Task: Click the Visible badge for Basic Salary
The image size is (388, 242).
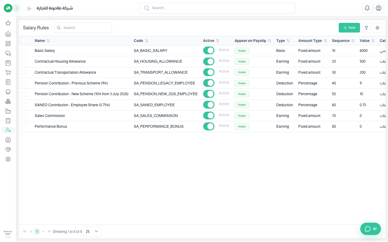Action: pos(242,51)
